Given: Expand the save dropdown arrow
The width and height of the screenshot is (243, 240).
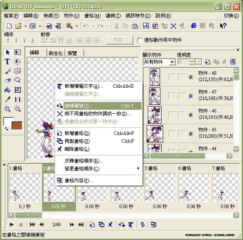Looking at the screenshot, I should 40,26.
